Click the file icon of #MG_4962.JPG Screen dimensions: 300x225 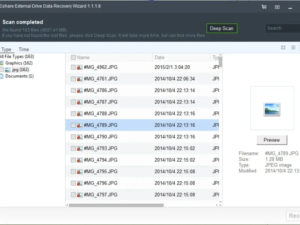coord(79,67)
